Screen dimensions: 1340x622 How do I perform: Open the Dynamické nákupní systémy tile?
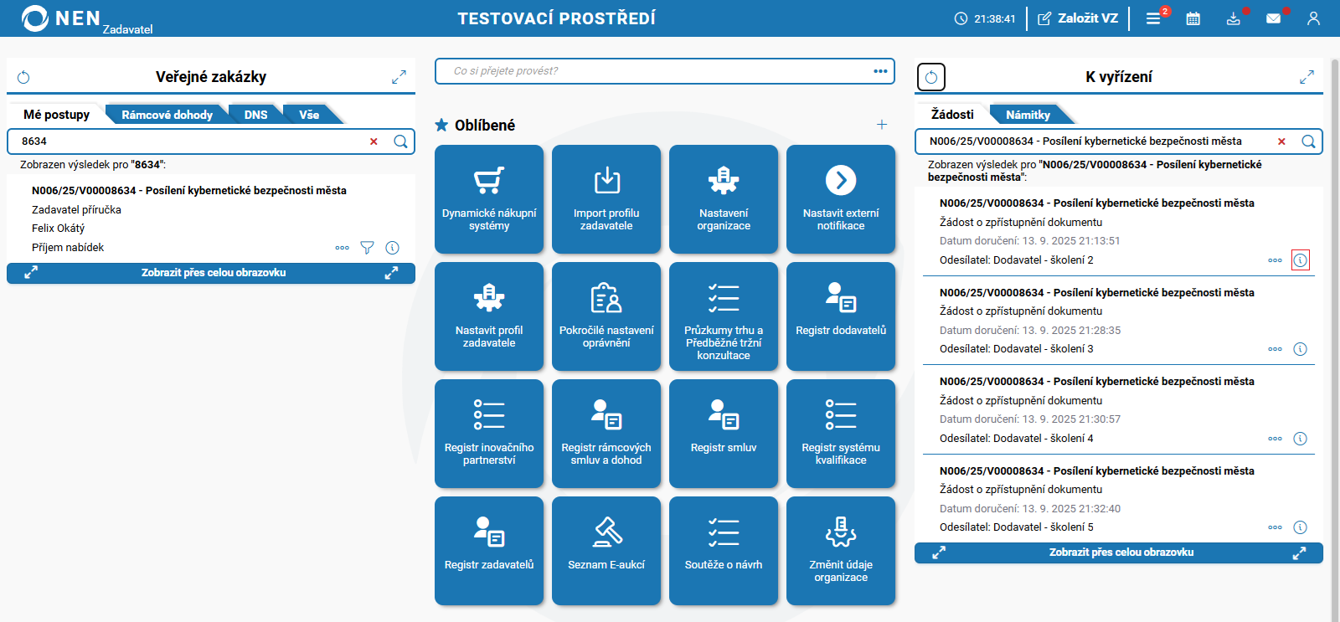click(489, 199)
